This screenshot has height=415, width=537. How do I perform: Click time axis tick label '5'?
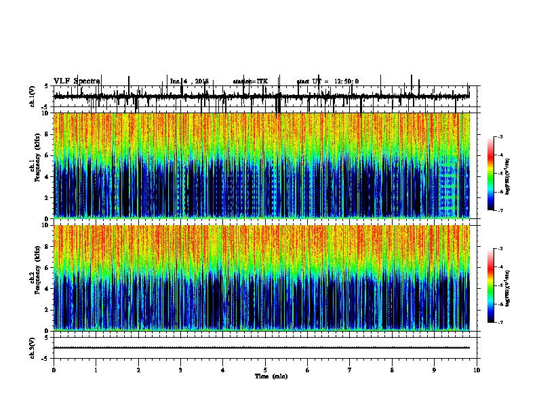pos(265,370)
